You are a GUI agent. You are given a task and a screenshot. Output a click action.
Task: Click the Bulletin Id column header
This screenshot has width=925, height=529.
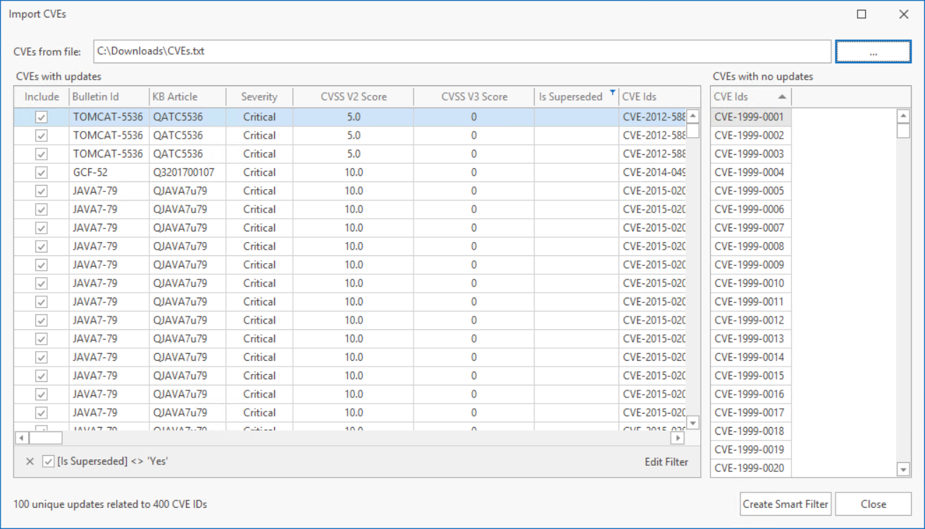pos(96,96)
